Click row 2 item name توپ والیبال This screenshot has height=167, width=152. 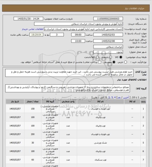tap(100, 117)
